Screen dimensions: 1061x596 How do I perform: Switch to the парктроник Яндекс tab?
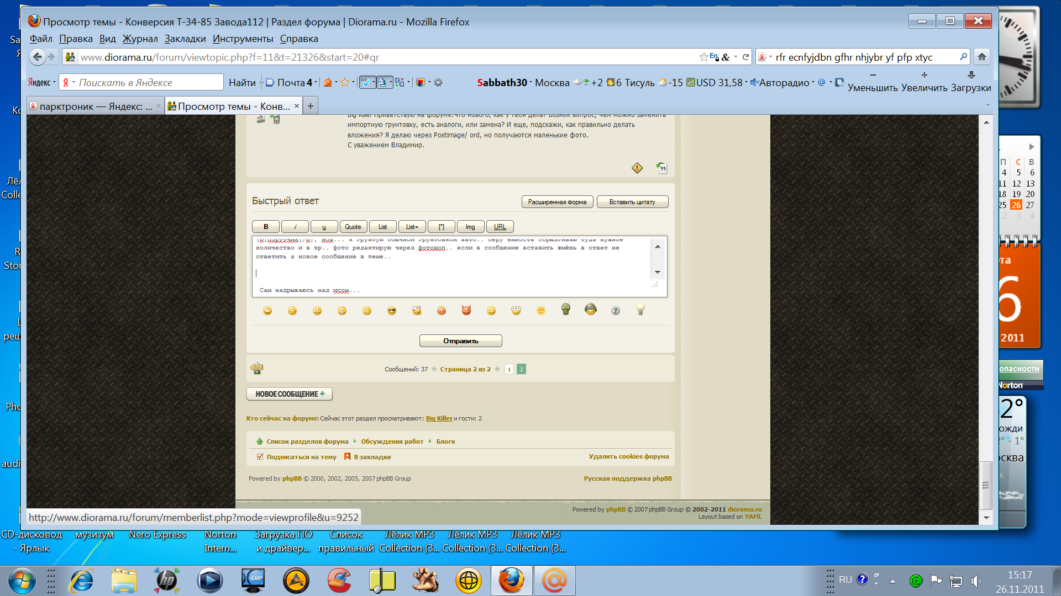95,106
